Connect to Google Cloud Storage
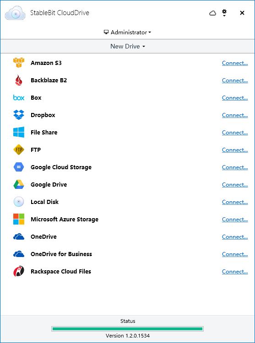Image resolution: width=255 pixels, height=343 pixels. (x=235, y=167)
